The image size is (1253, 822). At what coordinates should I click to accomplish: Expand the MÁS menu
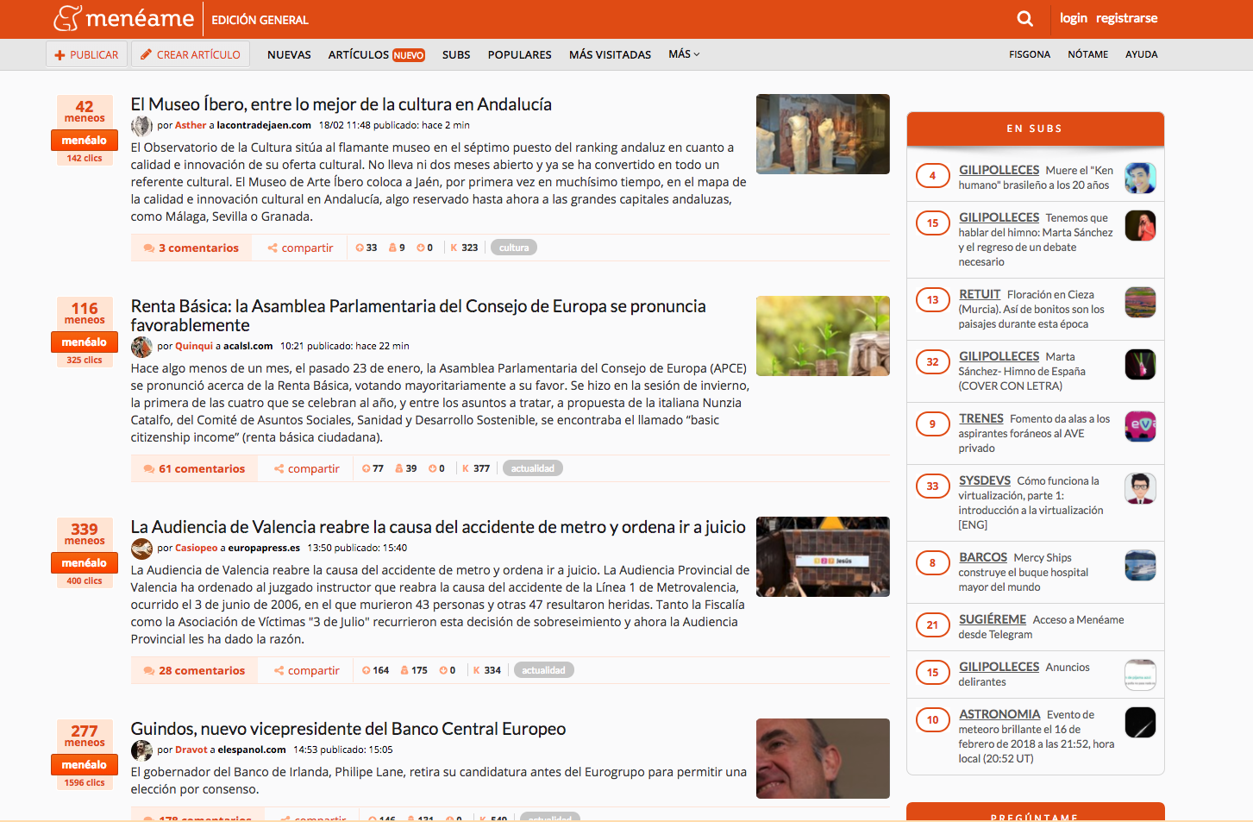684,54
